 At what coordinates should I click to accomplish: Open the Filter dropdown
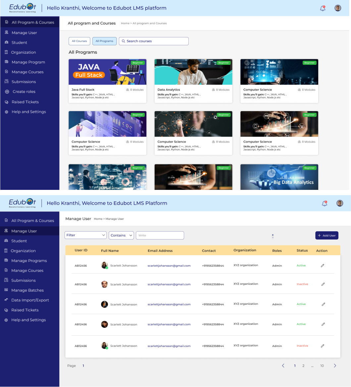85,235
